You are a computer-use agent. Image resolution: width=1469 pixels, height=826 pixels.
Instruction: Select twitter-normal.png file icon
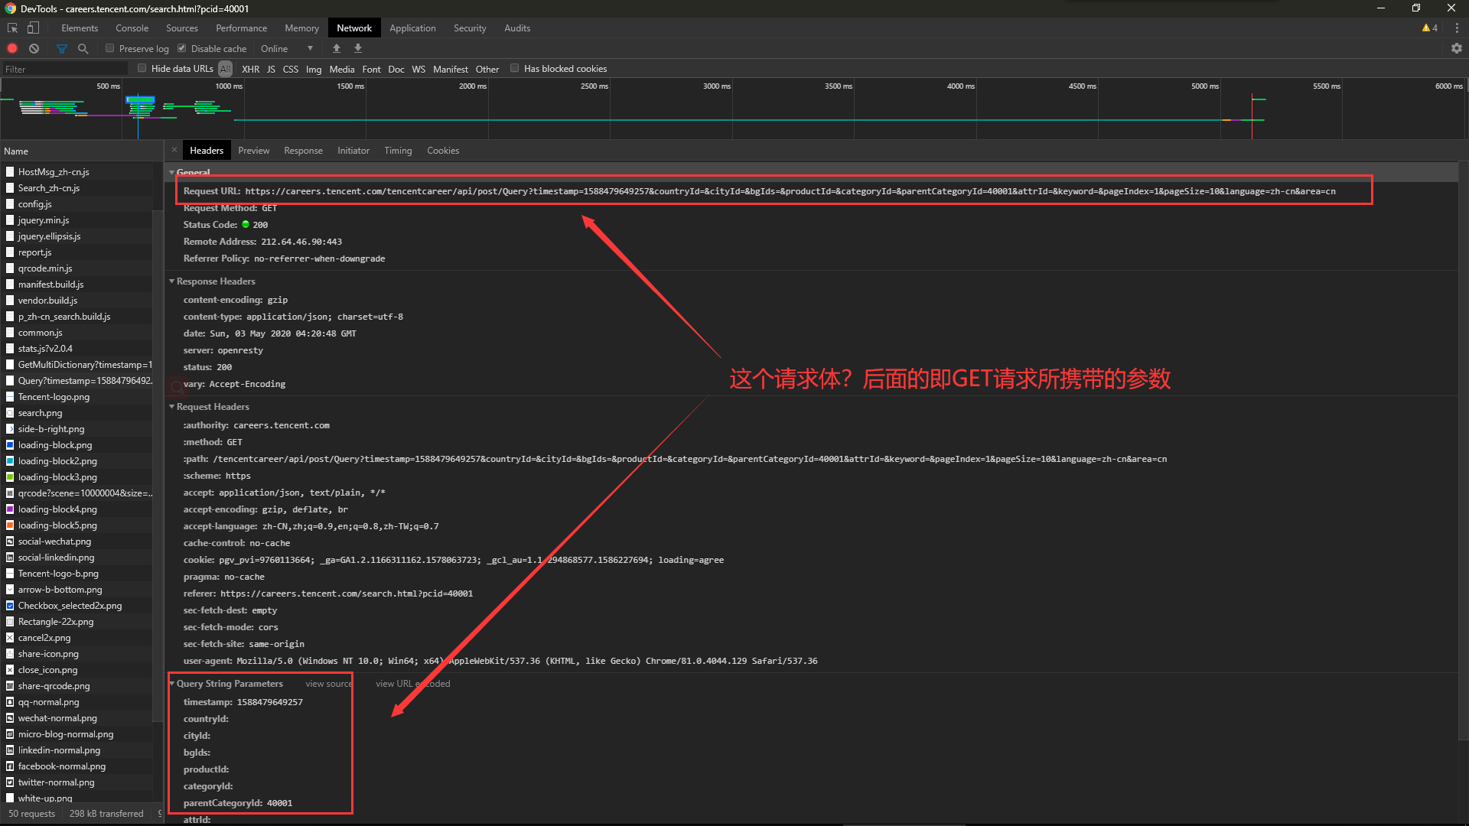(10, 782)
